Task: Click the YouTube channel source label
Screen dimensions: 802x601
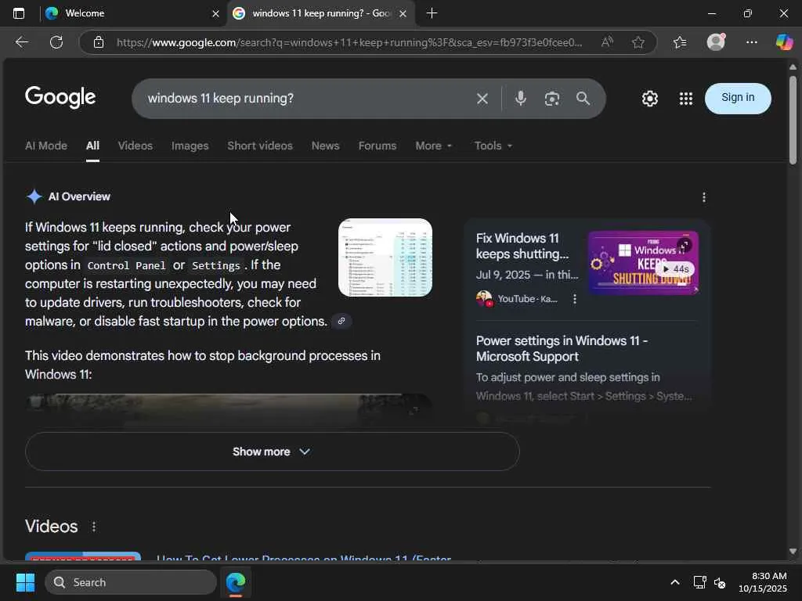Action: coord(527,299)
